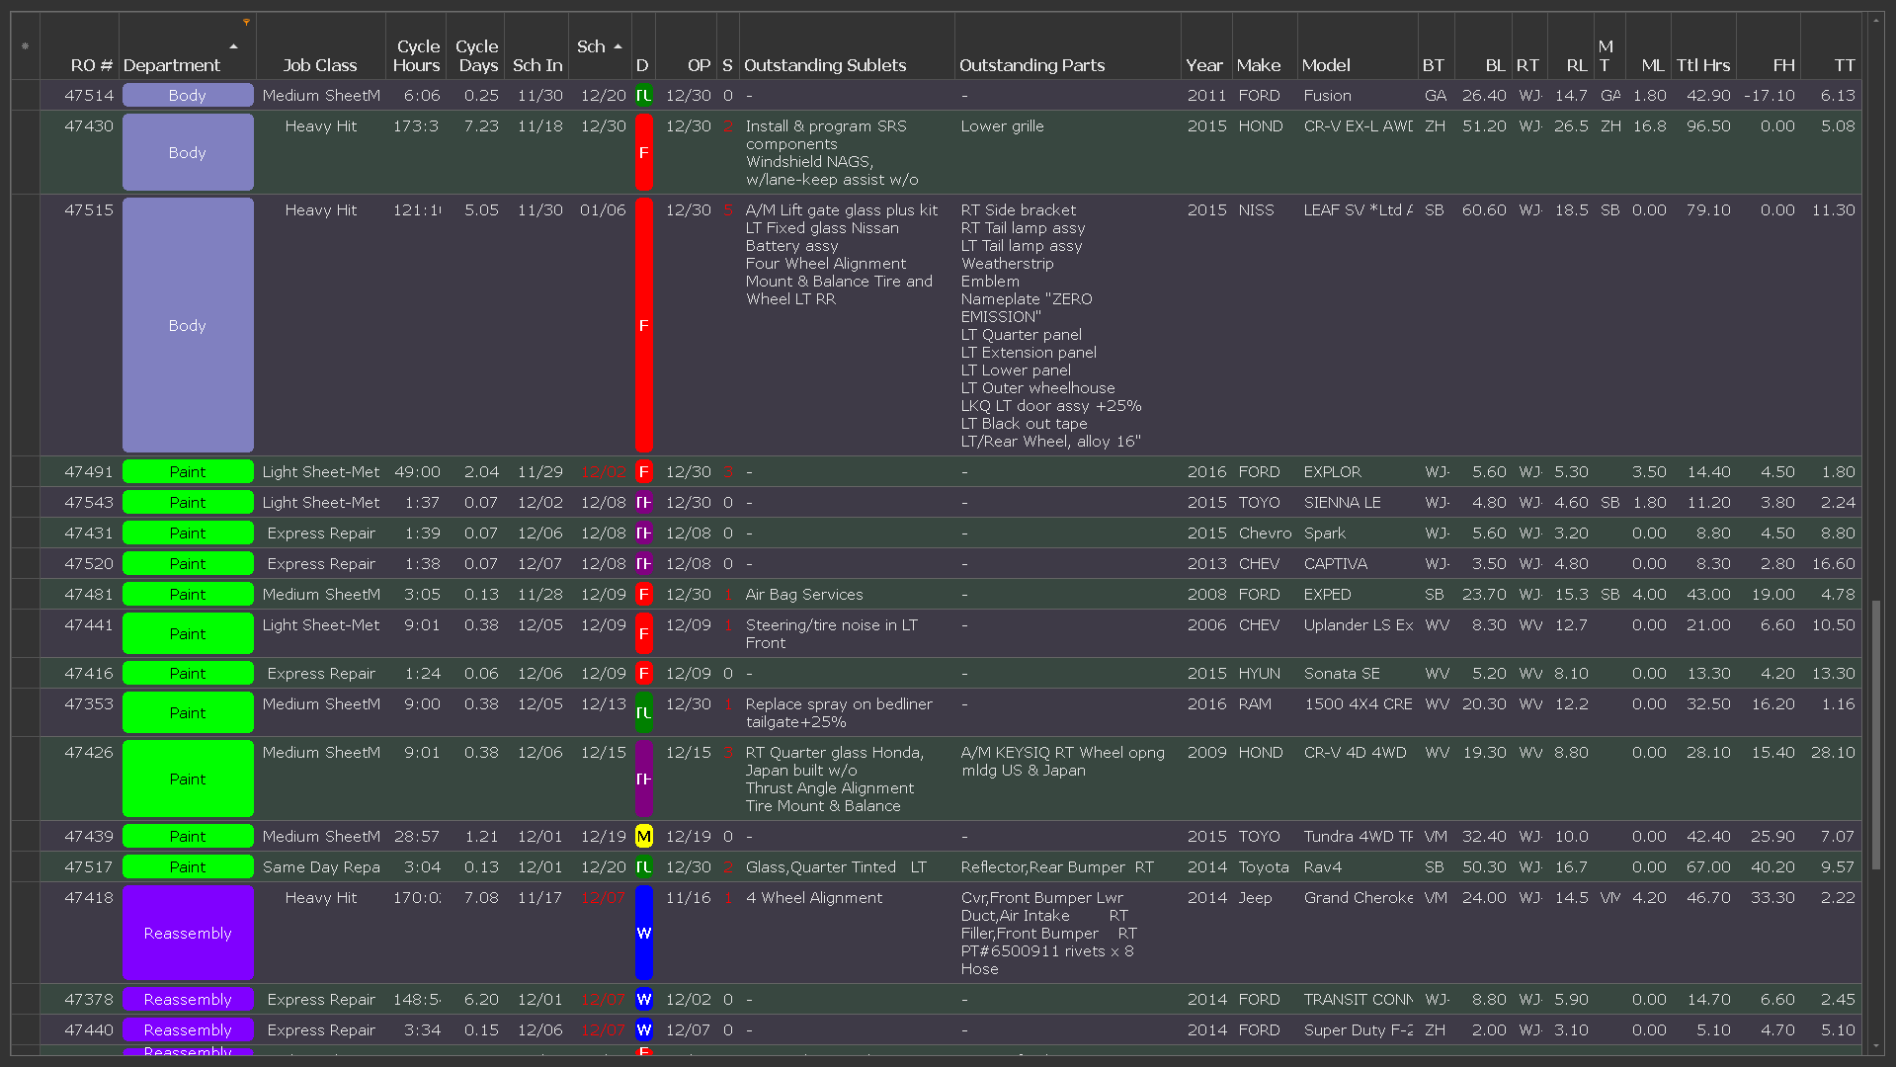Screen dimensions: 1896x1067
Task: Click the Year column header
Action: click(1206, 46)
